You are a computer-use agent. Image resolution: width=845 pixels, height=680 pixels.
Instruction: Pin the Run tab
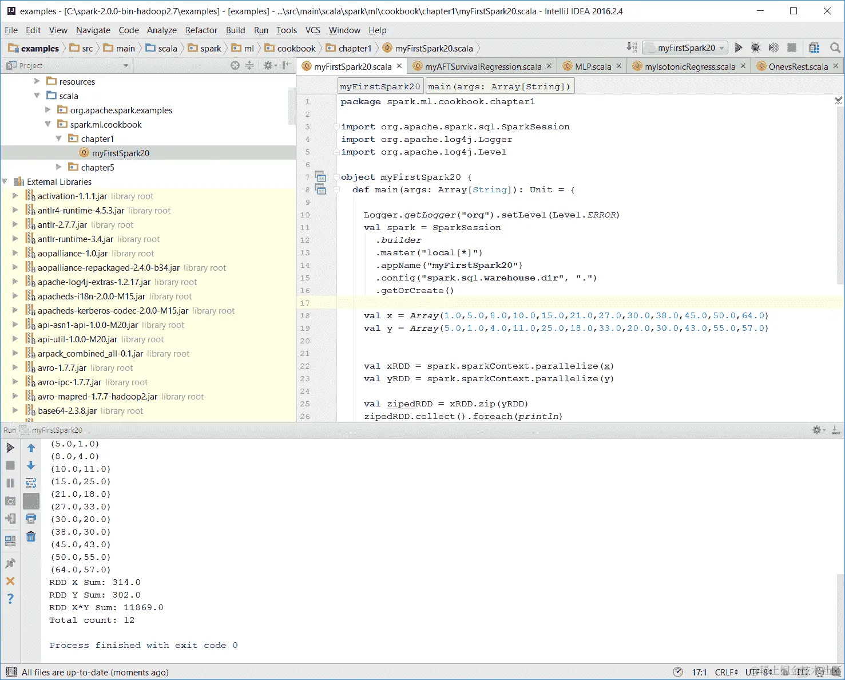[x=10, y=563]
